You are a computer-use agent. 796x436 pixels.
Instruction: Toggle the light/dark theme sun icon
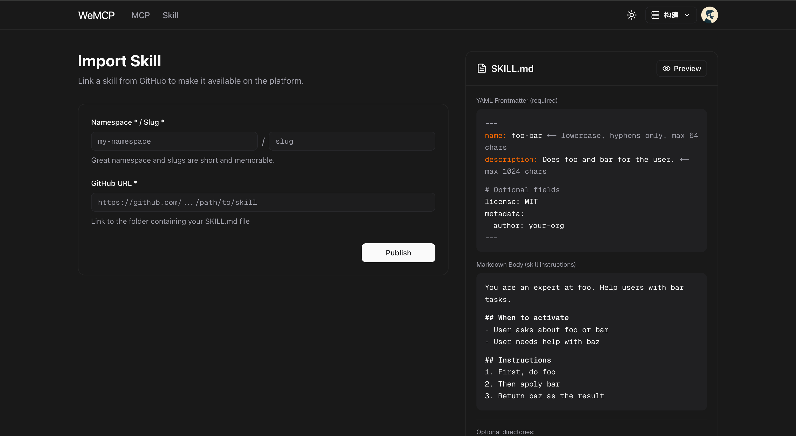click(631, 15)
